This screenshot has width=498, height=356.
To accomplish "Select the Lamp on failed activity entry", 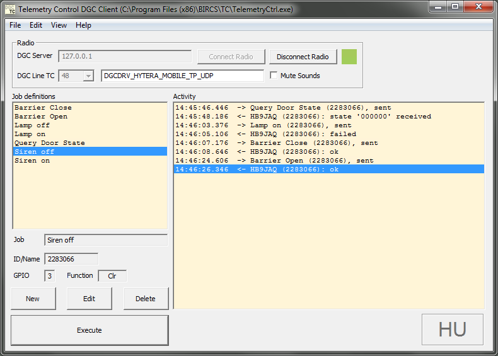I will pyautogui.click(x=265, y=134).
